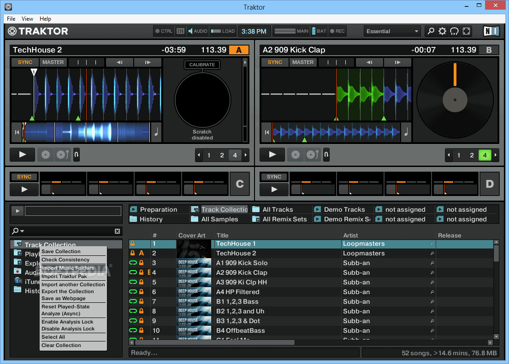Play remix Deck C
509x364 pixels.
point(24,189)
